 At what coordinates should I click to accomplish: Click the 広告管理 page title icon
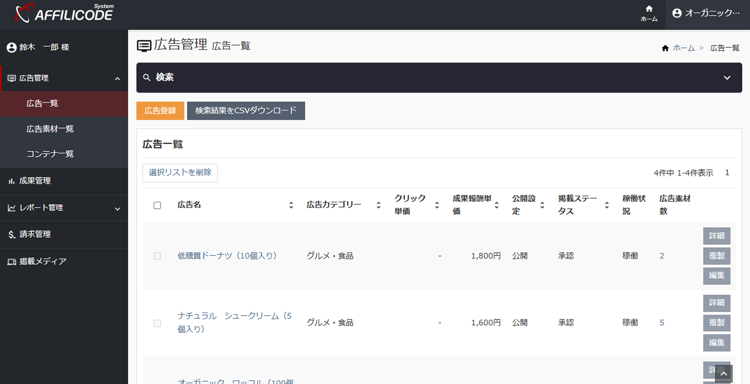point(144,45)
